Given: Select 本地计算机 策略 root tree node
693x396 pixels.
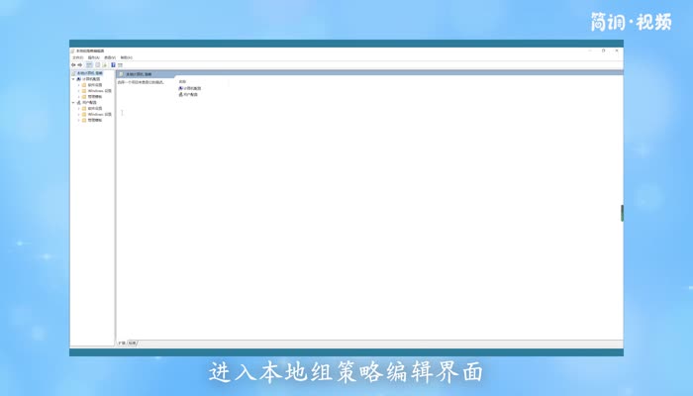Looking at the screenshot, I should 90,73.
